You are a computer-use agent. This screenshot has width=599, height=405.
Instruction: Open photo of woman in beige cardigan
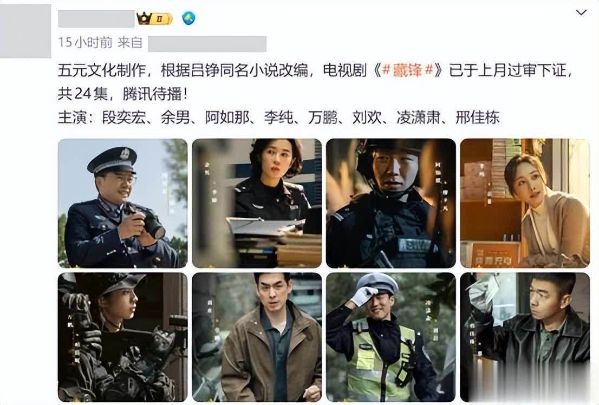tap(525, 203)
